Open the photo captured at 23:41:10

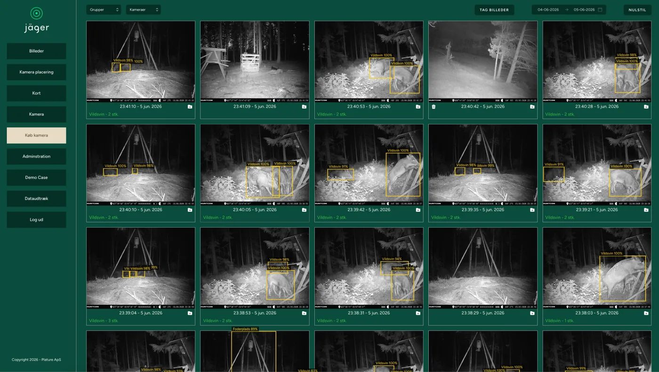click(x=141, y=62)
